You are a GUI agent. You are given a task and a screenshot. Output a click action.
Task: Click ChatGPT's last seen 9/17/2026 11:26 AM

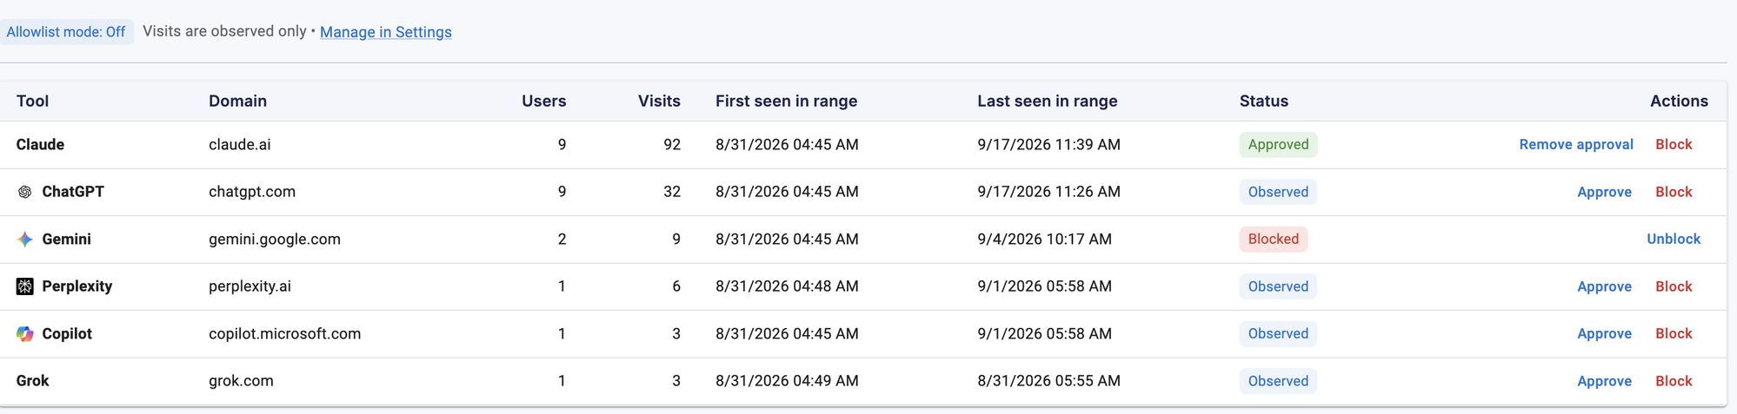(x=1048, y=192)
